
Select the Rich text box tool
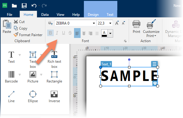[54, 59]
